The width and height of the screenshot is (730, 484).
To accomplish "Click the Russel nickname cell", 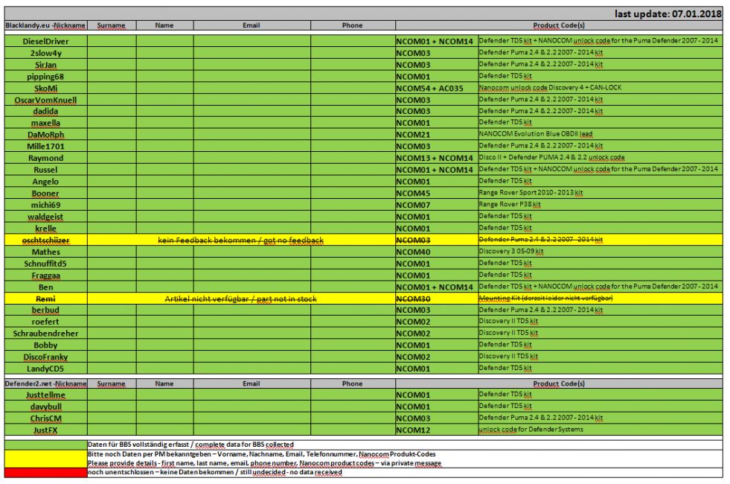I will 45,170.
